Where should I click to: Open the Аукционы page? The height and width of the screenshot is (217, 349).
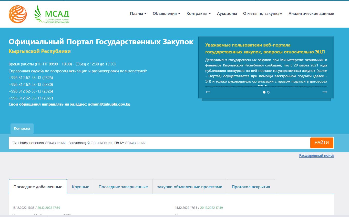(x=227, y=14)
